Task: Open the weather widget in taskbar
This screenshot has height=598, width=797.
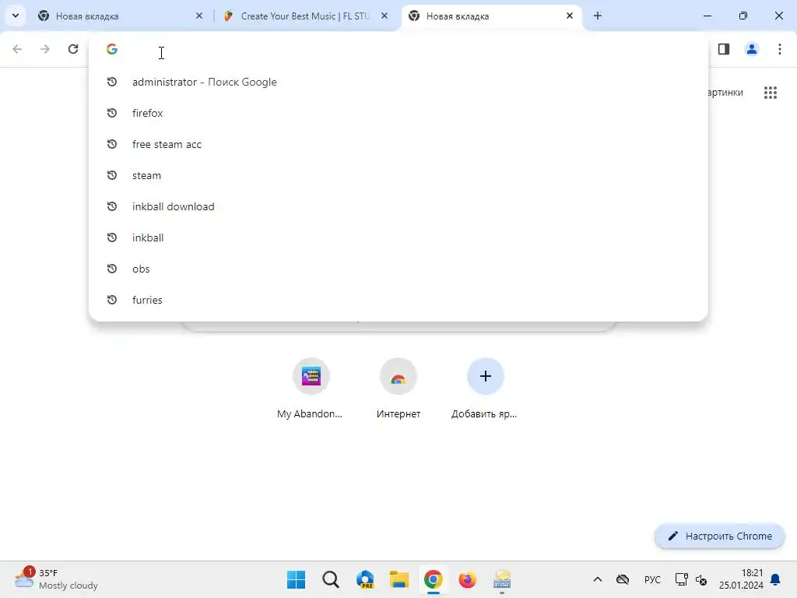Action: 56,579
